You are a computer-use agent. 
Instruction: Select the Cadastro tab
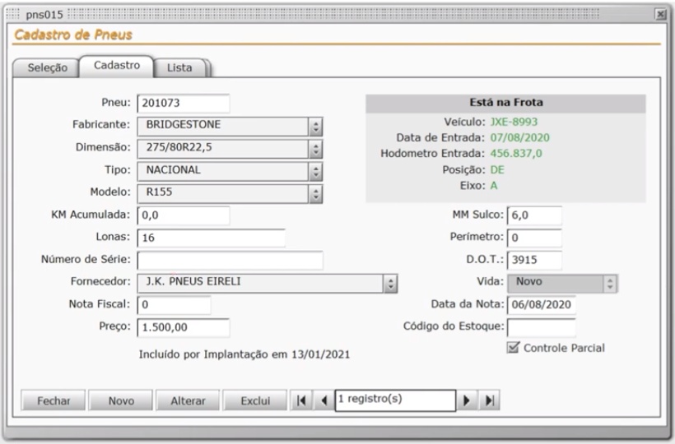[117, 66]
